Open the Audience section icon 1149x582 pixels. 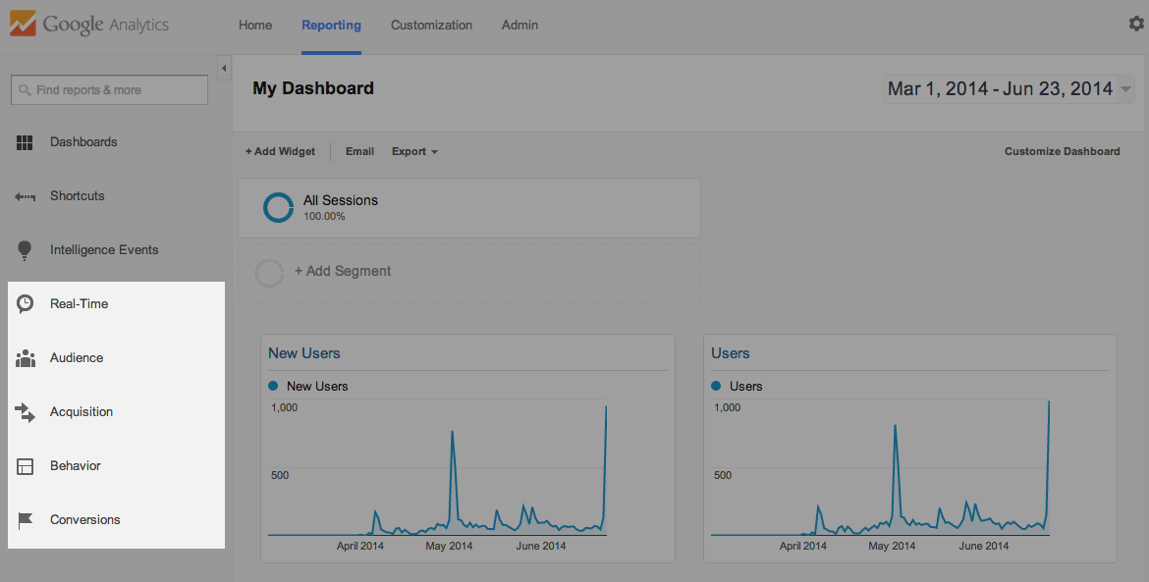pos(25,357)
